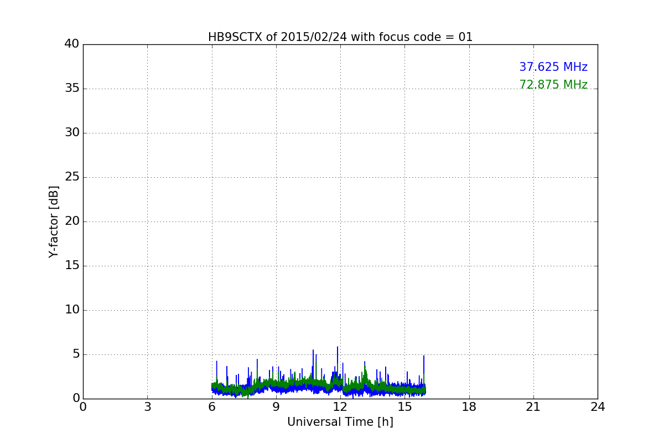The image size is (664, 443).
Task: Click the x-axis tick label '21'
Action: (x=533, y=407)
